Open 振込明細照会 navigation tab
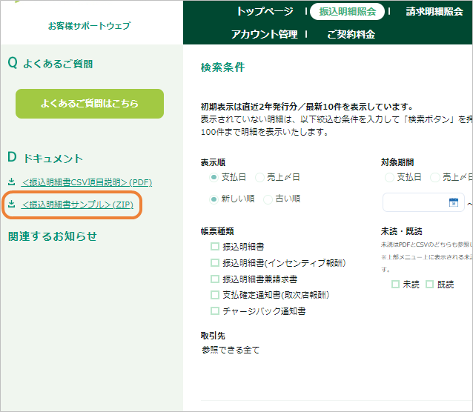473x412 pixels. coord(347,11)
